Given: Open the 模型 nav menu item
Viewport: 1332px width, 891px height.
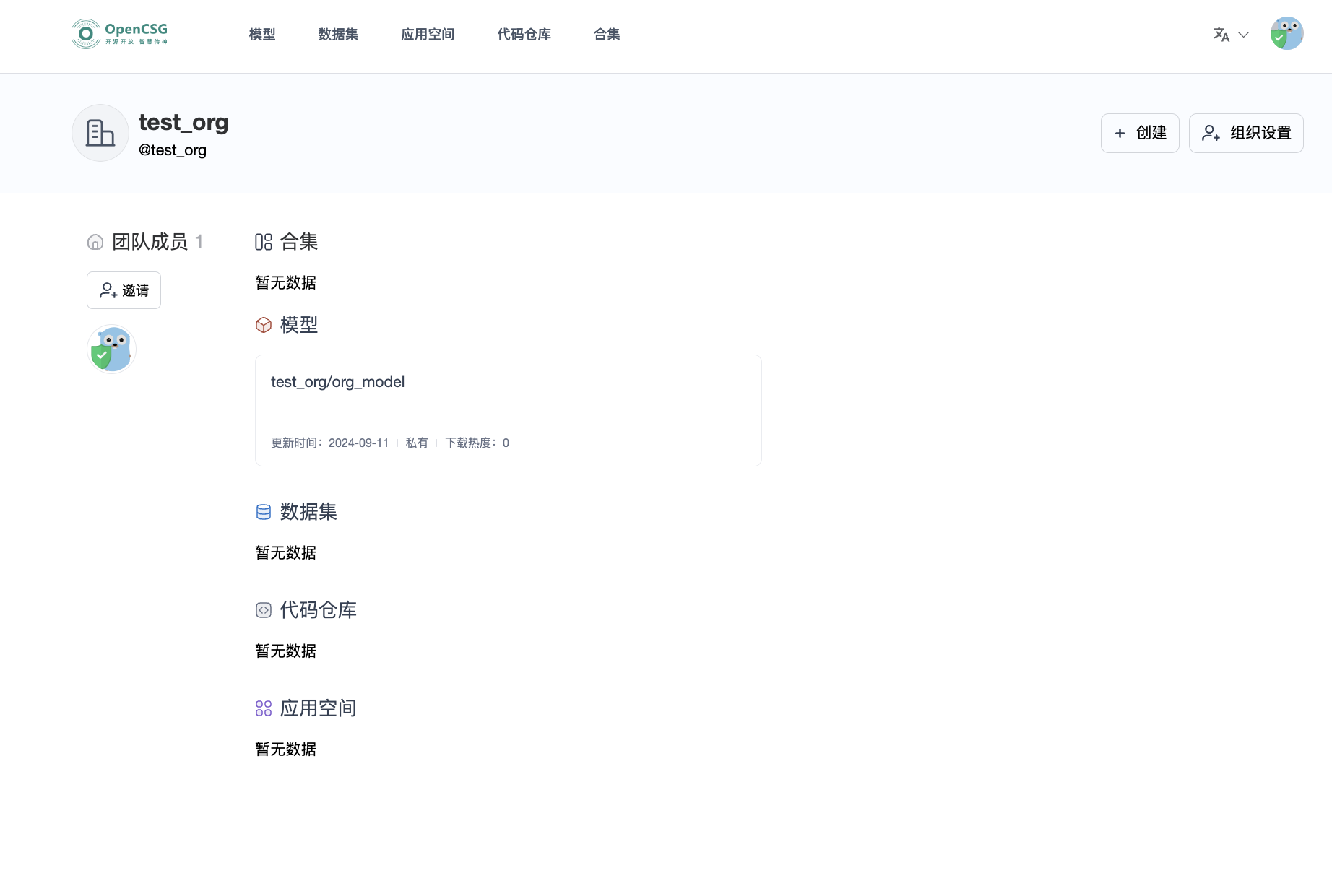Looking at the screenshot, I should click(x=262, y=35).
